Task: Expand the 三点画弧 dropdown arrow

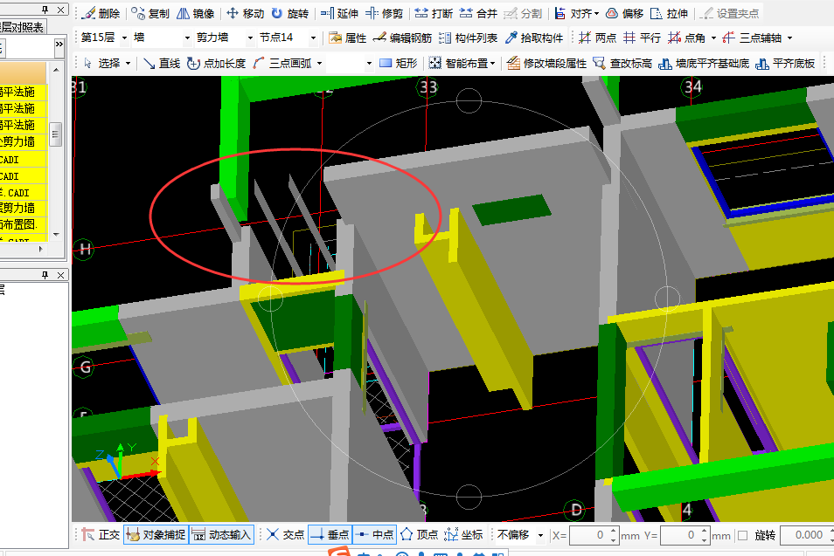Action: click(320, 64)
